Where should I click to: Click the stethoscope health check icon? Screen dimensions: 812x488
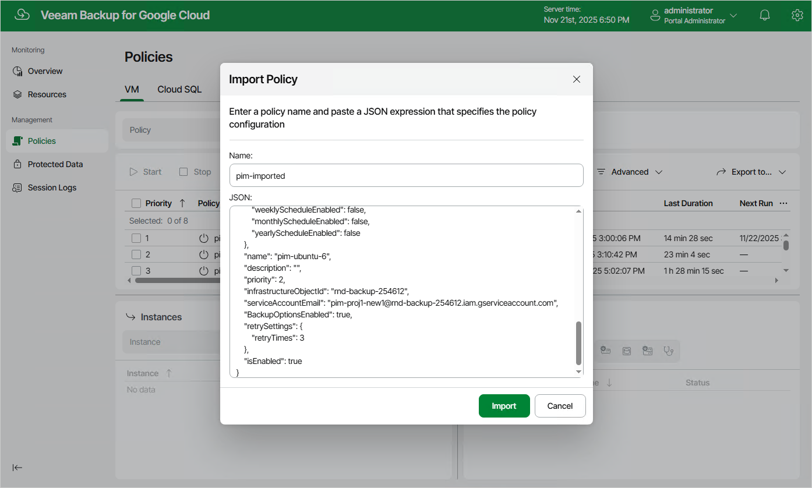click(669, 351)
